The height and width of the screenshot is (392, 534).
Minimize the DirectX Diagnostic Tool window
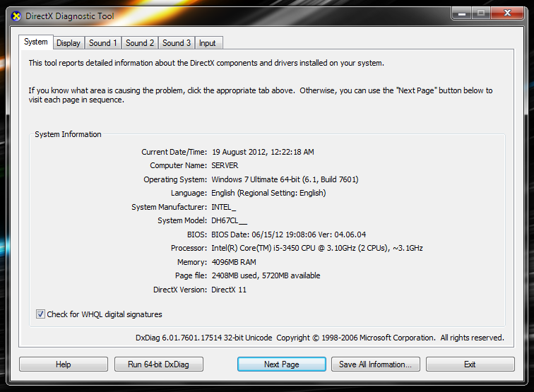click(462, 13)
